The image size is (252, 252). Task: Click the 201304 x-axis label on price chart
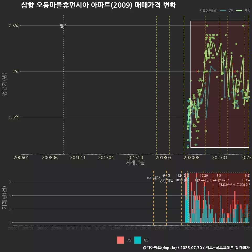[106, 157]
